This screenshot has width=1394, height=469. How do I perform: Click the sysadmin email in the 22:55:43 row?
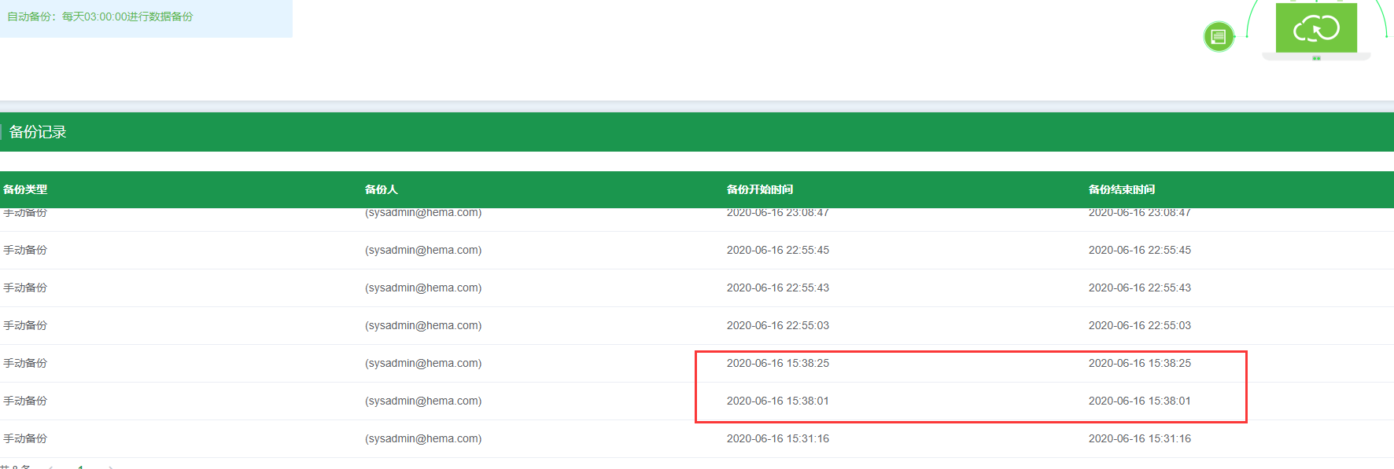(423, 288)
